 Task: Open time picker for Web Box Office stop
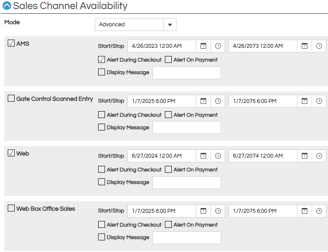[319, 211]
